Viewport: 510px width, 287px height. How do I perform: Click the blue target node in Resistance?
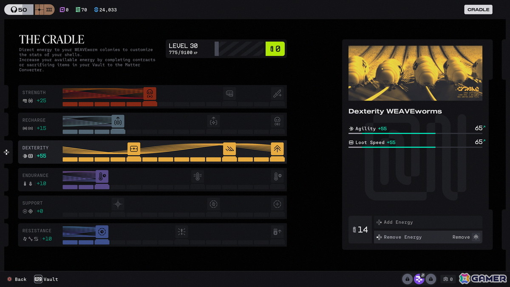[102, 232]
